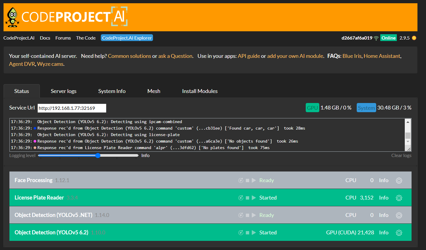Restart the License Plate Reader module

[241, 198]
